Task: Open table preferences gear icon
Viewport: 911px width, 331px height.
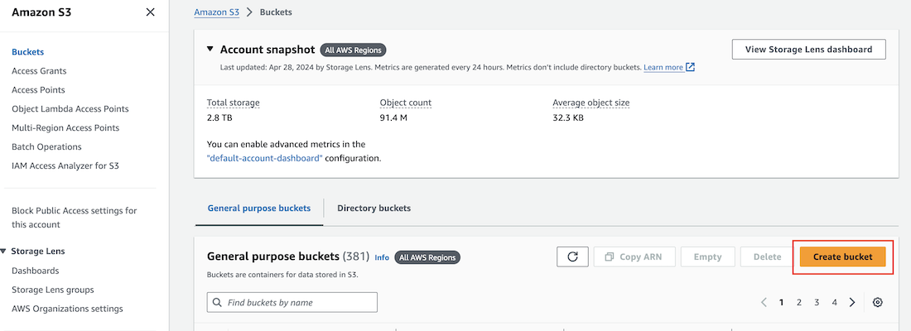Action: pos(878,302)
